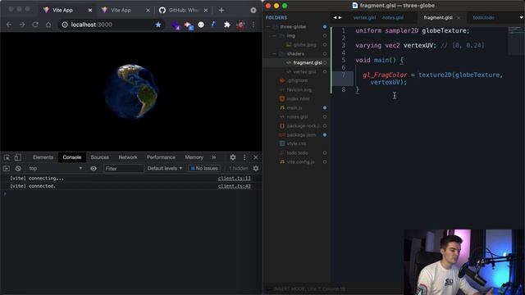The height and width of the screenshot is (295, 525).
Task: Close the second Vite App tab
Action: pos(148,11)
